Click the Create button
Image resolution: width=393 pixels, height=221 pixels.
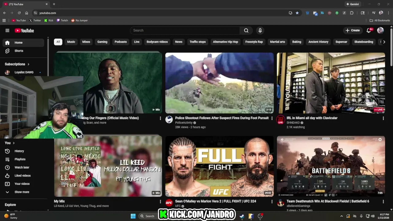[352, 30]
